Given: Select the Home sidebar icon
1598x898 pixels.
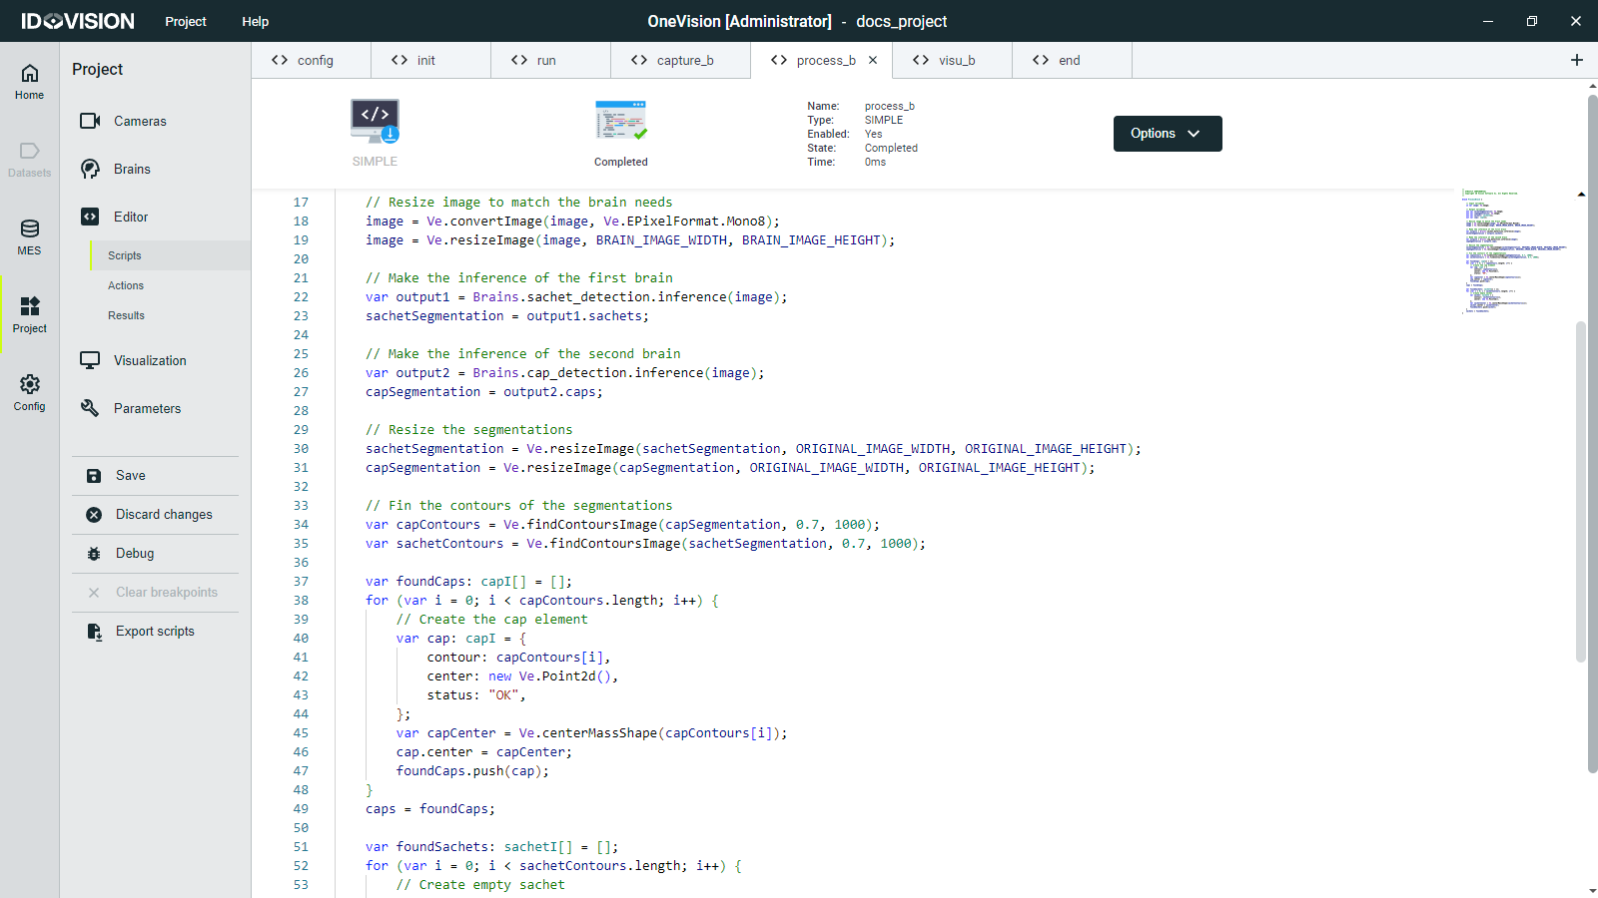Looking at the screenshot, I should coord(29,80).
